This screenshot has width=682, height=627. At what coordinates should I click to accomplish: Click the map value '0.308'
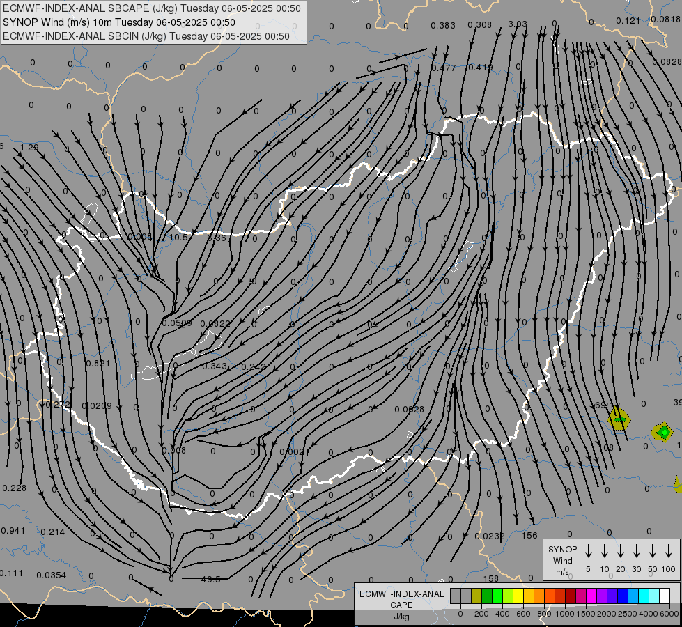click(x=479, y=25)
